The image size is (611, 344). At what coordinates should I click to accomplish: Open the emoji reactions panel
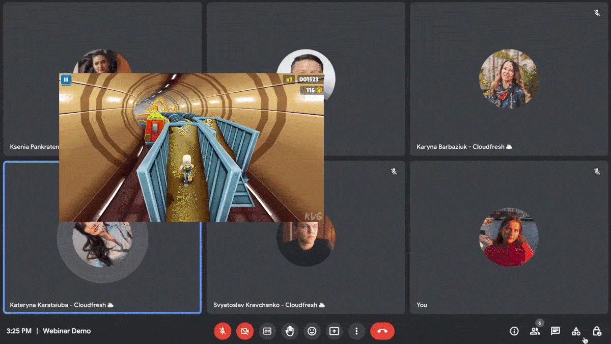(312, 331)
